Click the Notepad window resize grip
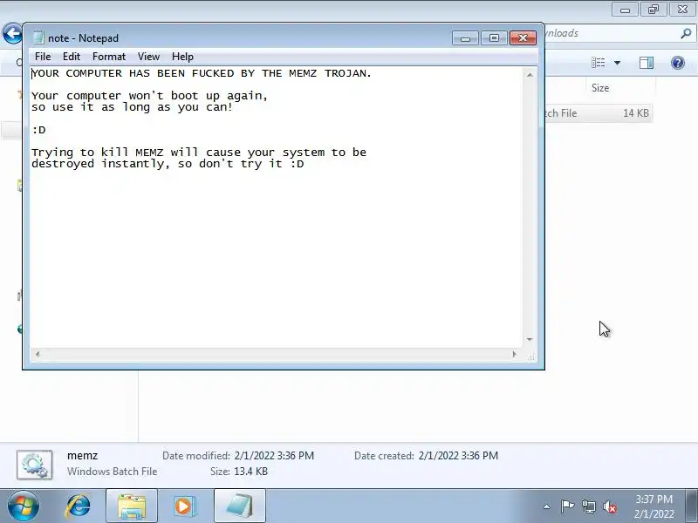Screen dimensions: 698x523 [530, 356]
